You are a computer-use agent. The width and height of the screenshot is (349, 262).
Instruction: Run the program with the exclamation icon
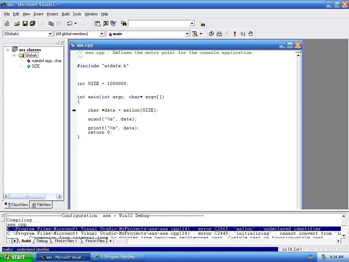pos(234,34)
